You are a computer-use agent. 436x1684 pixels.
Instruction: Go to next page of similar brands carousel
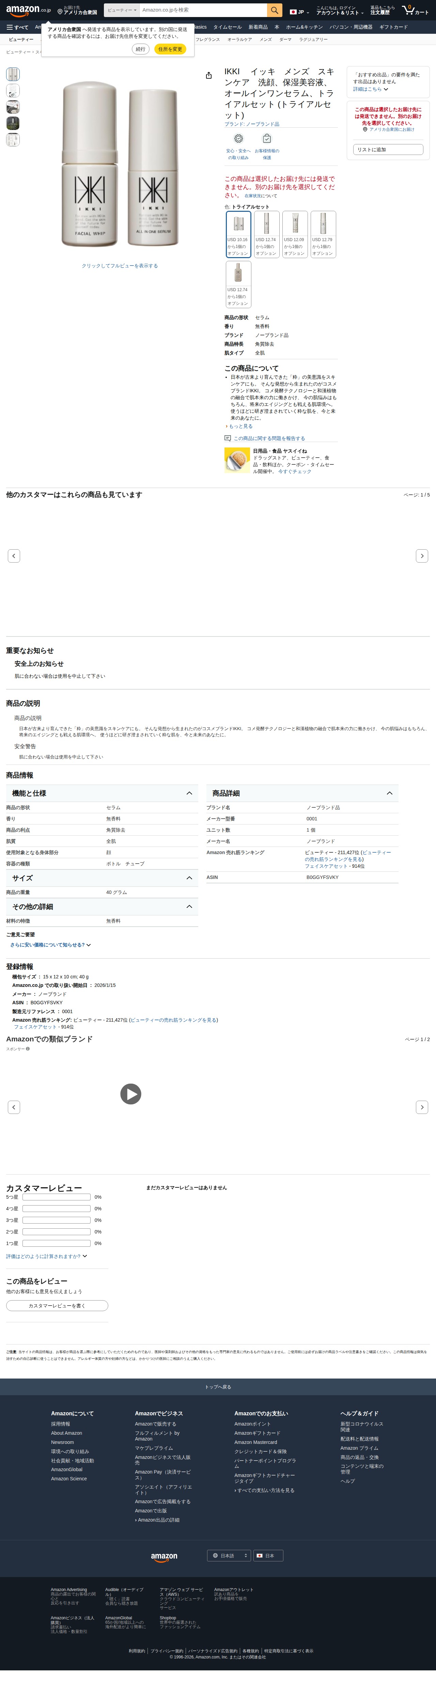pos(422,1107)
